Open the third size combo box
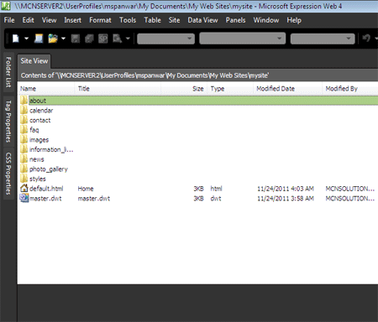Image resolution: width=378 pixels, height=322 pixels. click(x=323, y=39)
